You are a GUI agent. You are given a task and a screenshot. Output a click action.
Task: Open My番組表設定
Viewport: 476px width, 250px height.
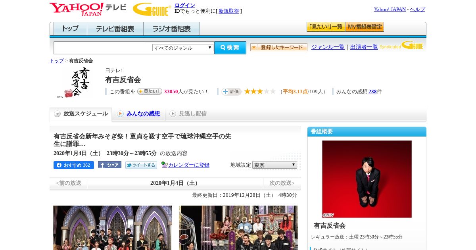pyautogui.click(x=365, y=27)
